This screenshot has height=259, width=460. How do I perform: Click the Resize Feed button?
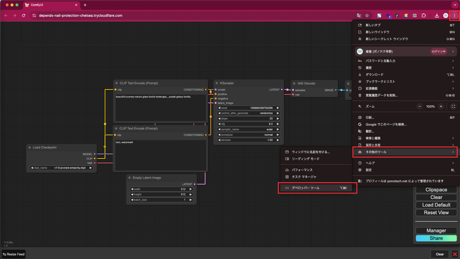click(x=13, y=254)
